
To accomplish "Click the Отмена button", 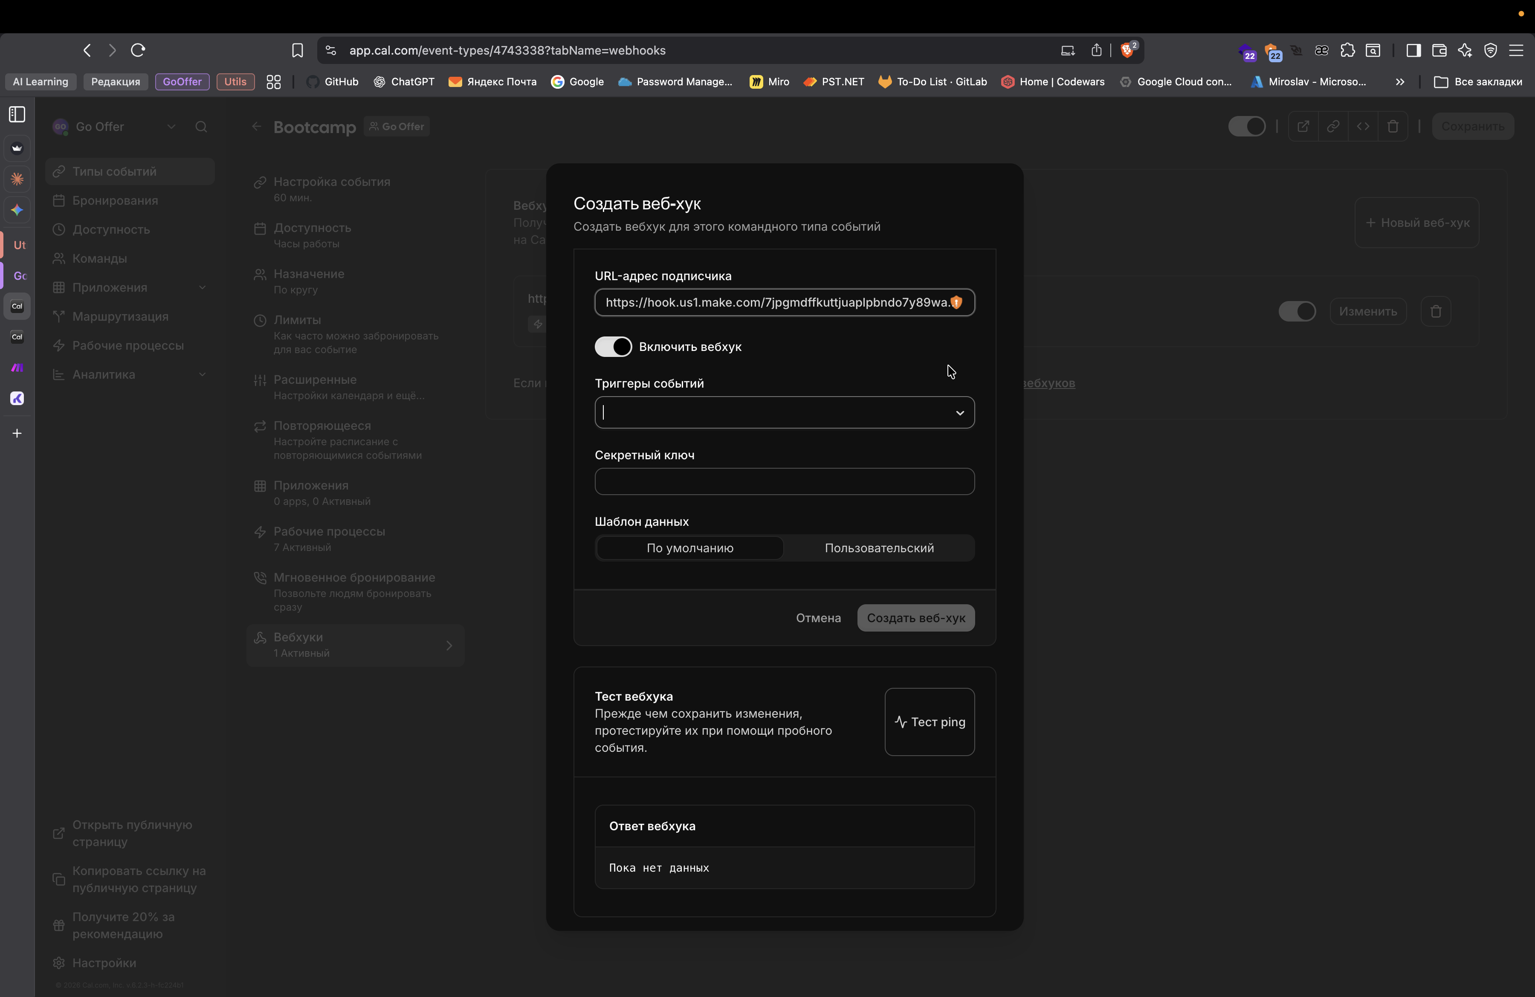I will coord(818,618).
